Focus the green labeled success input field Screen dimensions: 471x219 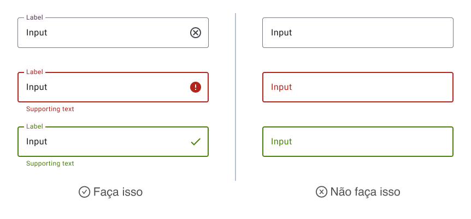click(113, 142)
